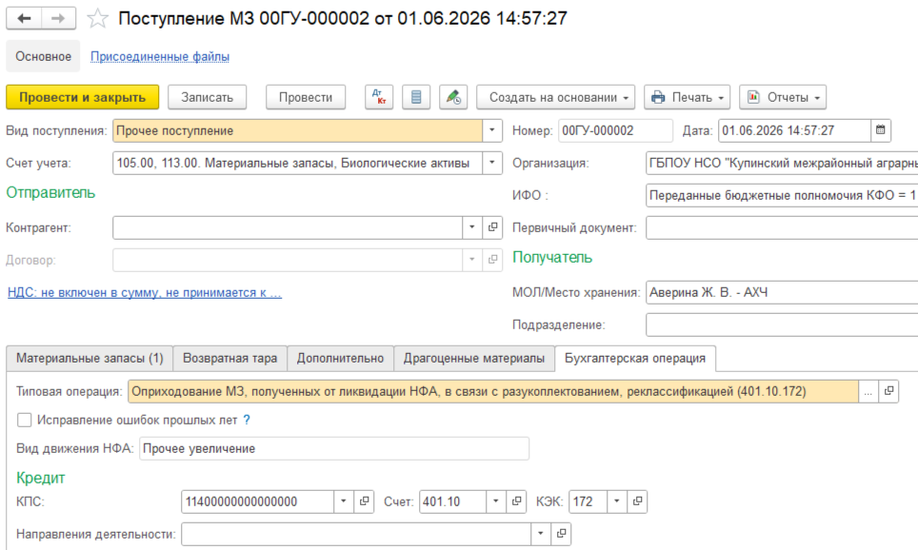
Task: Click the Провести button
Action: [306, 97]
